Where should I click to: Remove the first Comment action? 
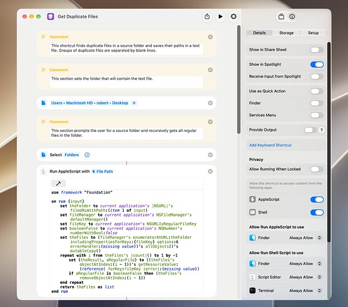point(210,37)
